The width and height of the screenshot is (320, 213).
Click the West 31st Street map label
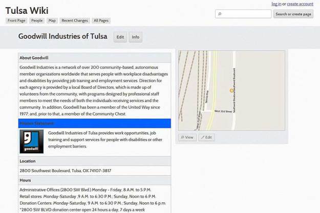coord(223,111)
